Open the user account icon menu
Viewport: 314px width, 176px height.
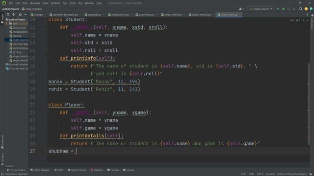(x=241, y=9)
